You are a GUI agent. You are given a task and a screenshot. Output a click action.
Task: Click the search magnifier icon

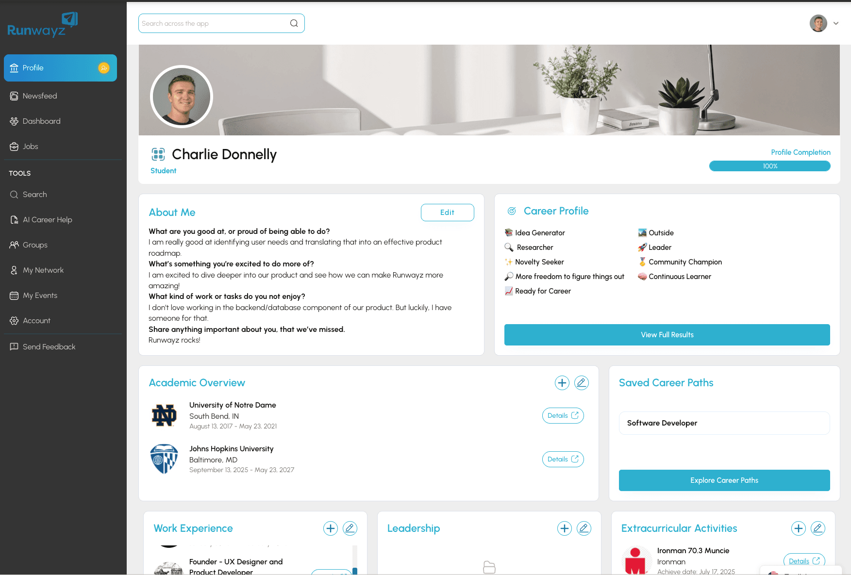(x=294, y=23)
